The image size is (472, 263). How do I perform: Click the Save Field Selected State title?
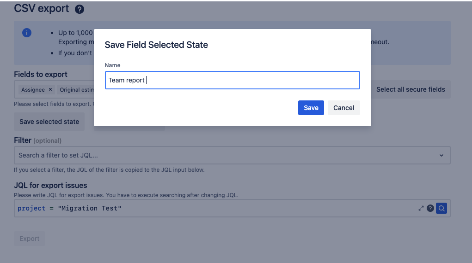click(x=156, y=45)
